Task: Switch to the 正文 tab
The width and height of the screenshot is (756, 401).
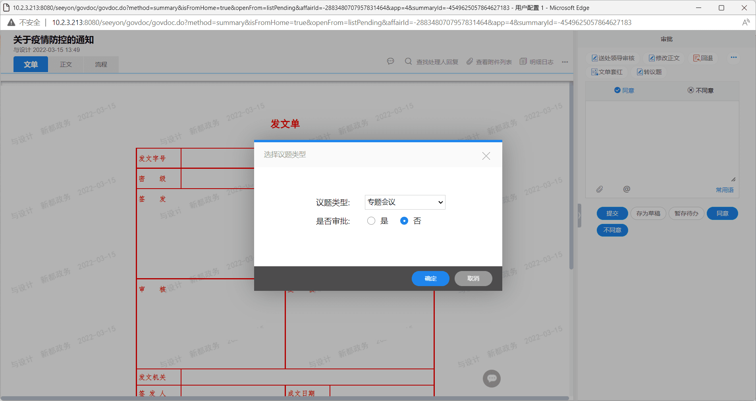Action: tap(66, 64)
